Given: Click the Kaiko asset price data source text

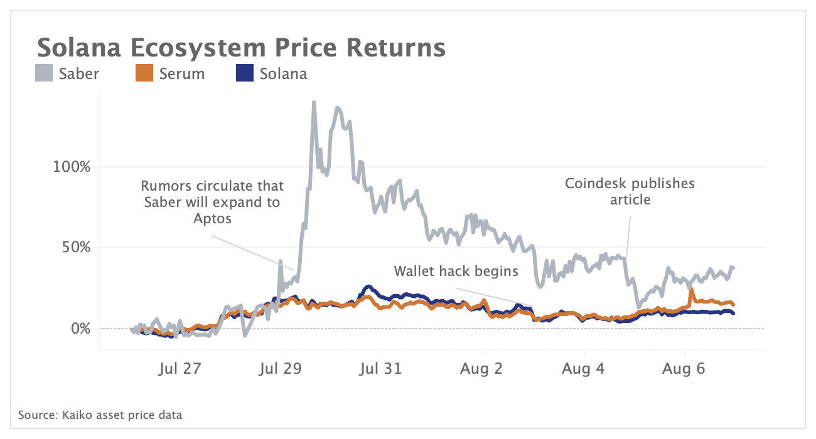Looking at the screenshot, I should pos(100,415).
